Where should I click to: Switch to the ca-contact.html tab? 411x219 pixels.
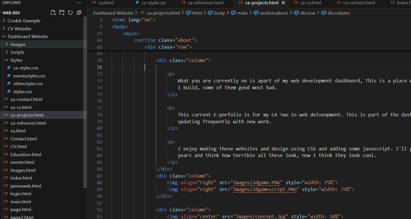[359, 3]
